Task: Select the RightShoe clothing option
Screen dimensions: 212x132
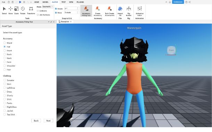Action: 5,107
